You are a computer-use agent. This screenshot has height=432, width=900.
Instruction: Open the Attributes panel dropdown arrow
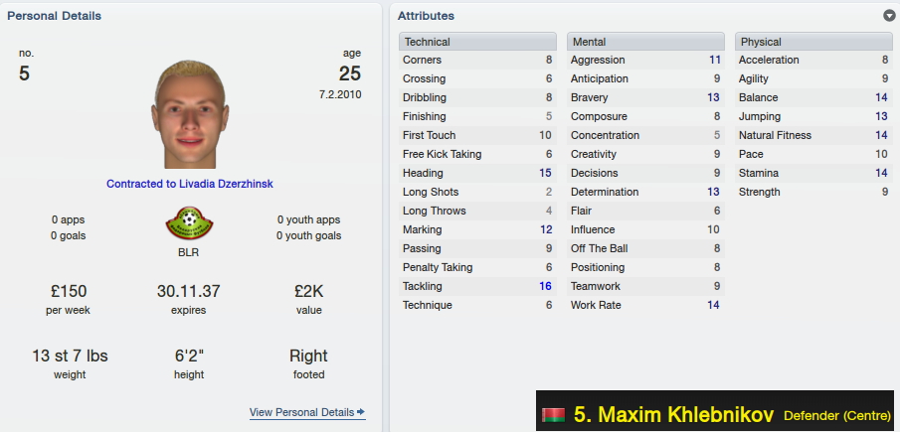coord(889,16)
